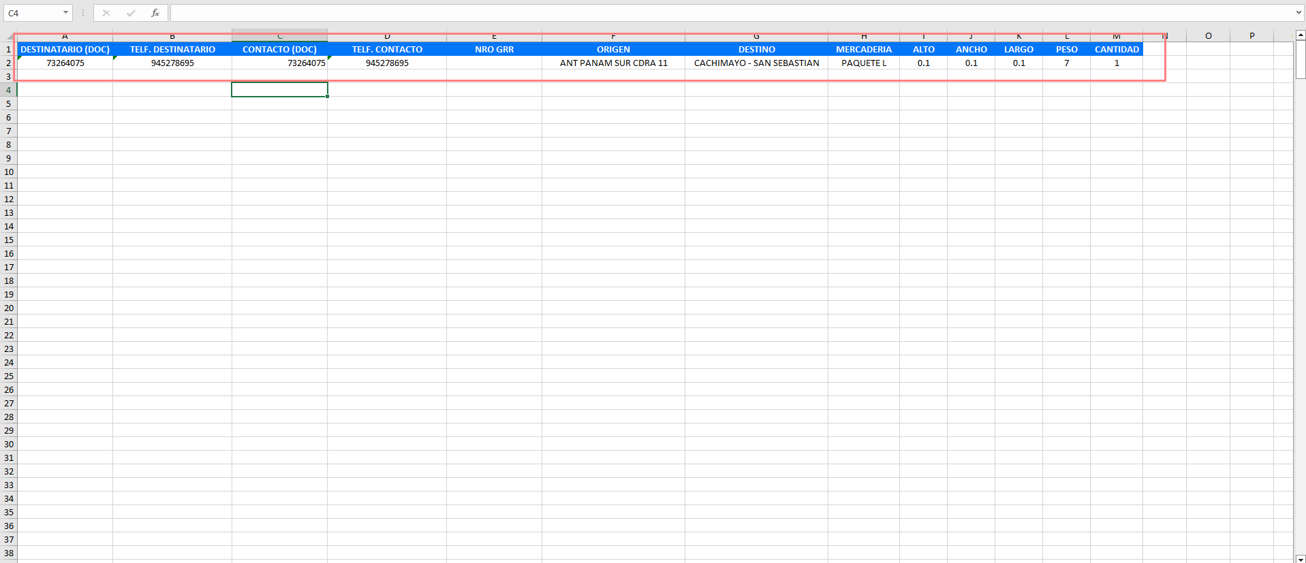Click the Enter checkmark icon in formula bar

coord(131,13)
